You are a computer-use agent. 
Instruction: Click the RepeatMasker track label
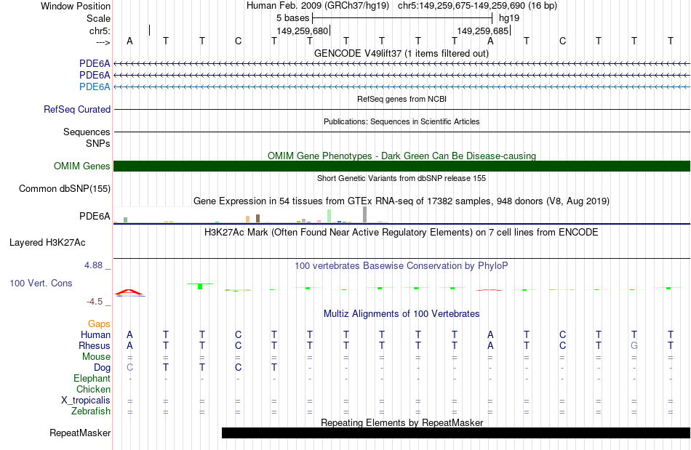click(x=80, y=433)
